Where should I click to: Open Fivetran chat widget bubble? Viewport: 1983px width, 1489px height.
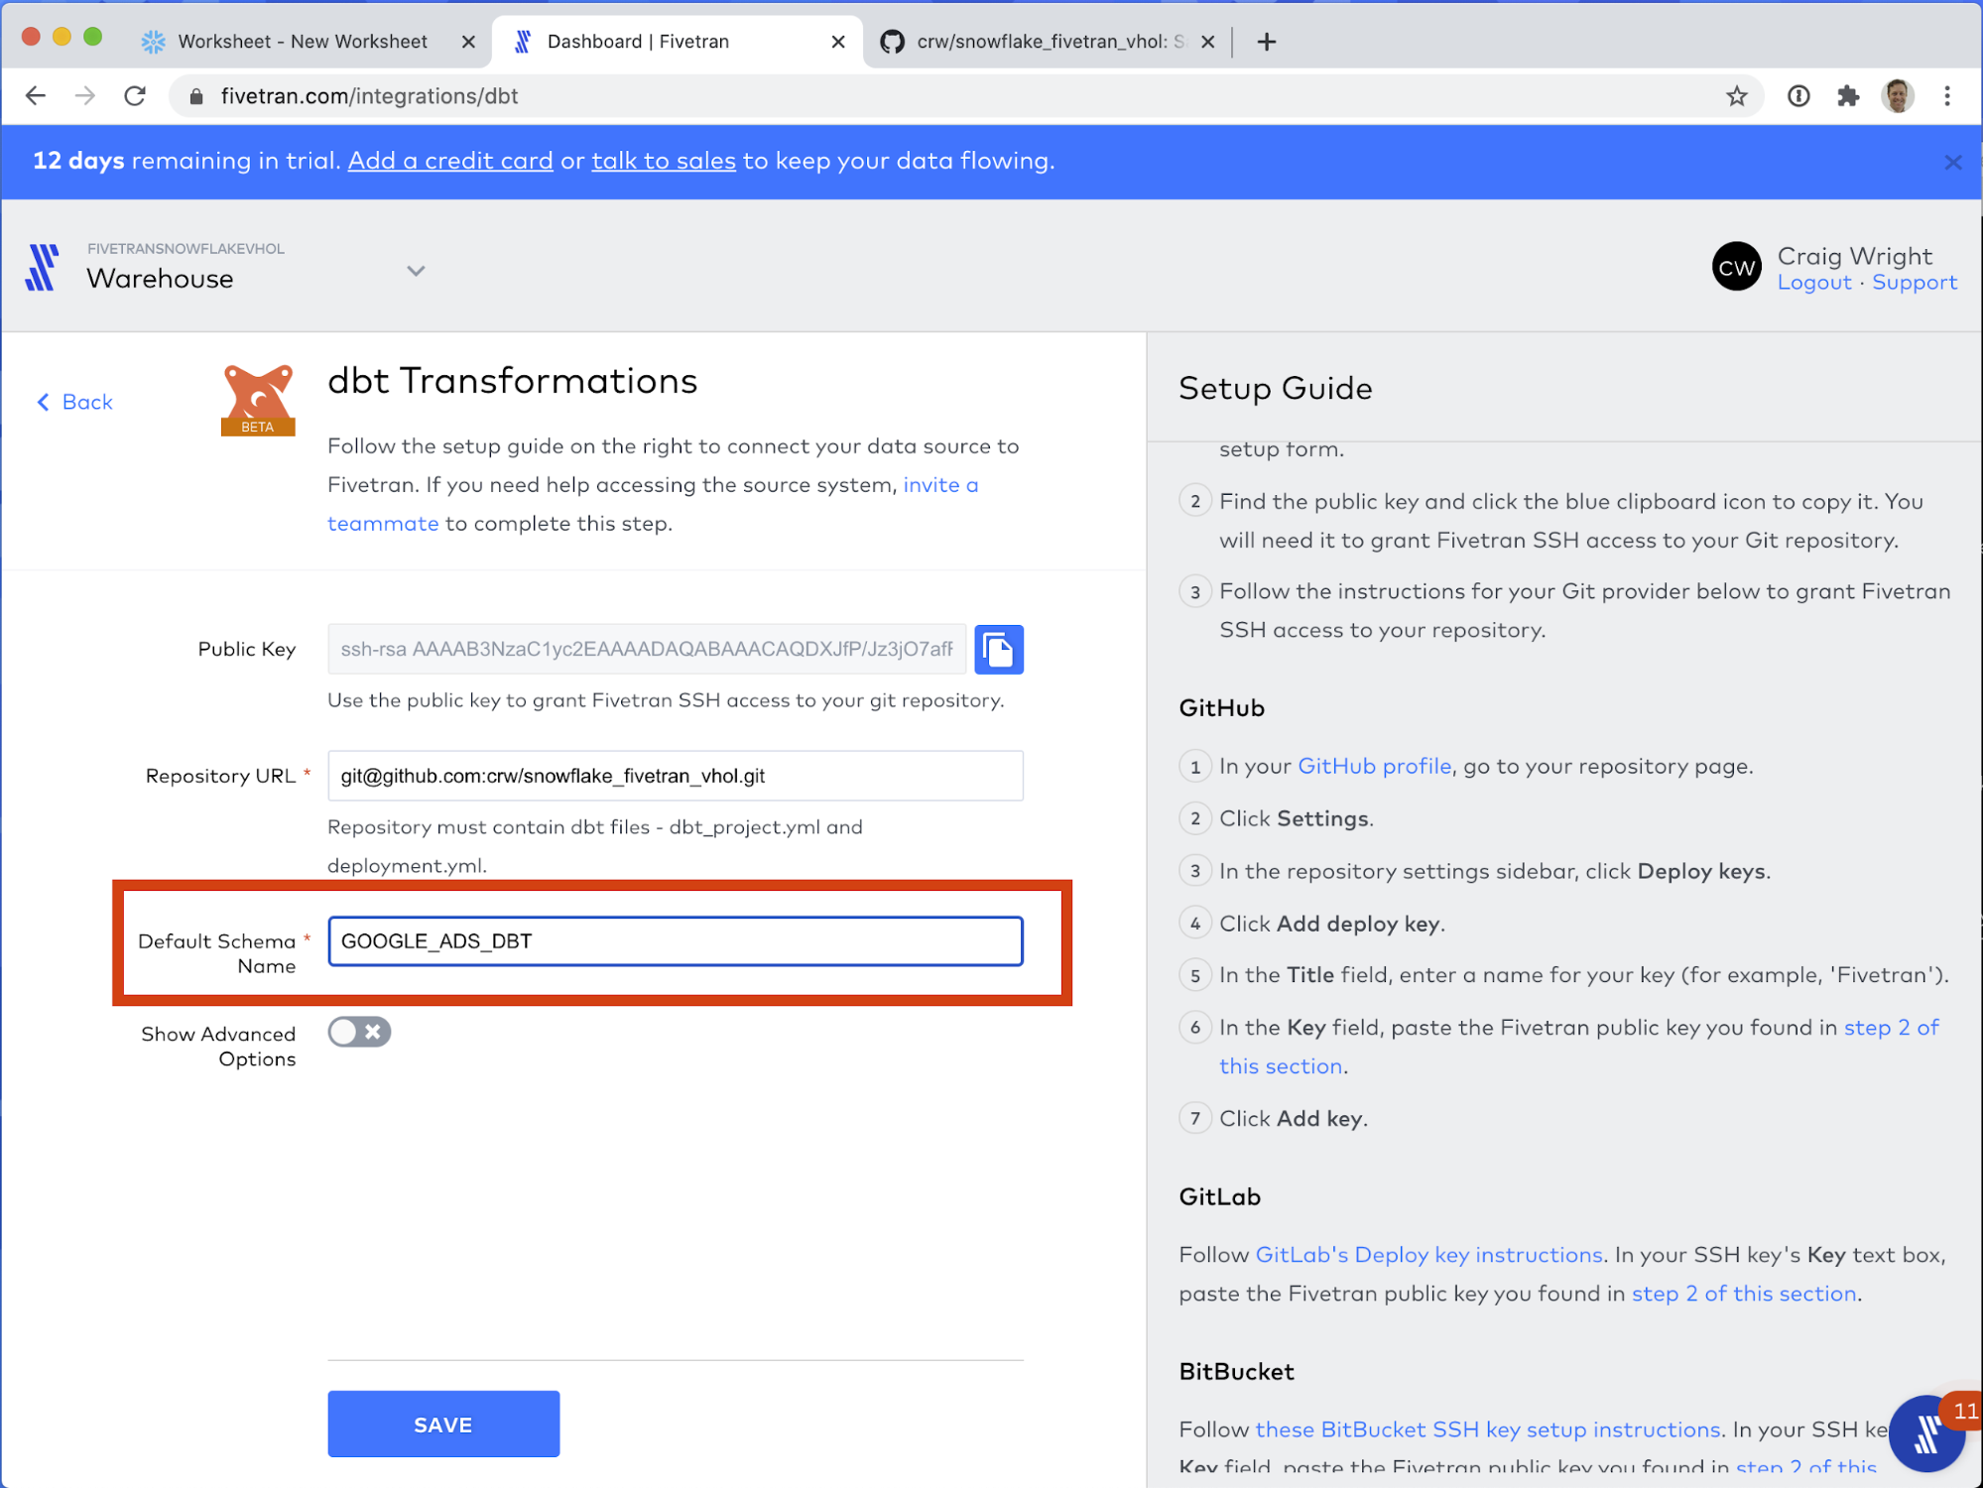pos(1926,1432)
